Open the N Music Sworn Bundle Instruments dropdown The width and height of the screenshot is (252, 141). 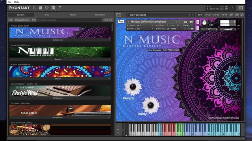[109, 40]
